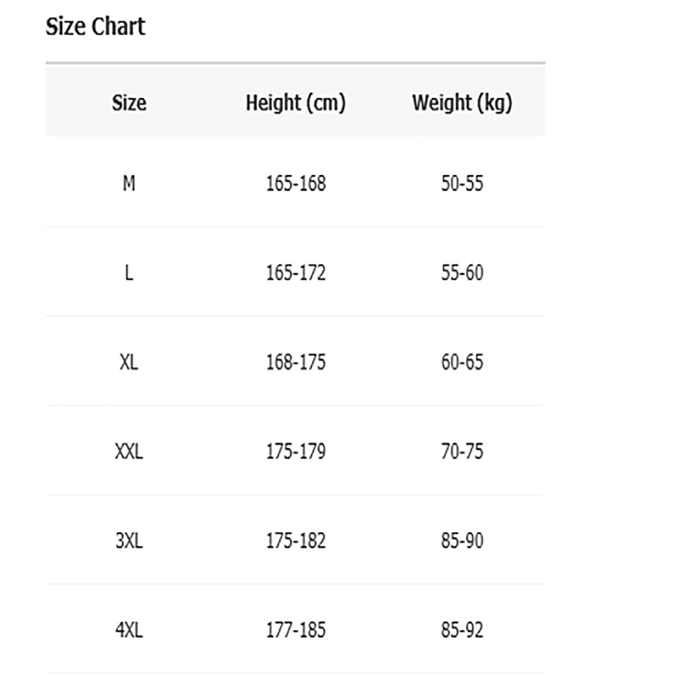Click the Weight (kg) column header

pyautogui.click(x=462, y=103)
